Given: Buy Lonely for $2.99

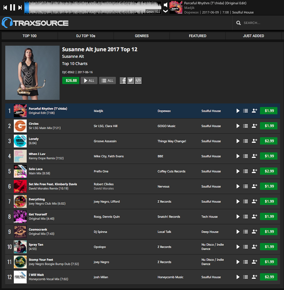Looking at the screenshot, I should (269, 141).
